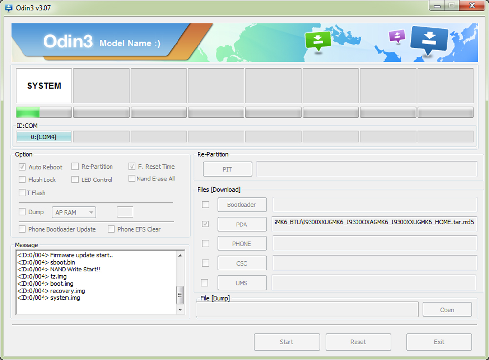
Task: Enable the Dump checkbox
Action: [22, 212]
